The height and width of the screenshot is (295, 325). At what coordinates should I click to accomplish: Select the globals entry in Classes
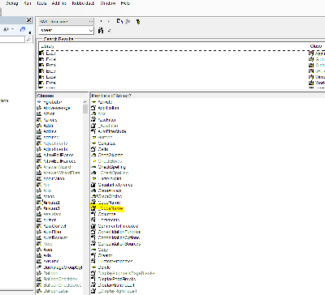(53, 102)
